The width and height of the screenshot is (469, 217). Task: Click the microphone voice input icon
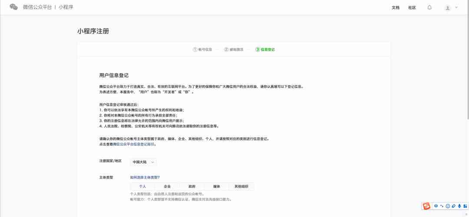pos(459,206)
